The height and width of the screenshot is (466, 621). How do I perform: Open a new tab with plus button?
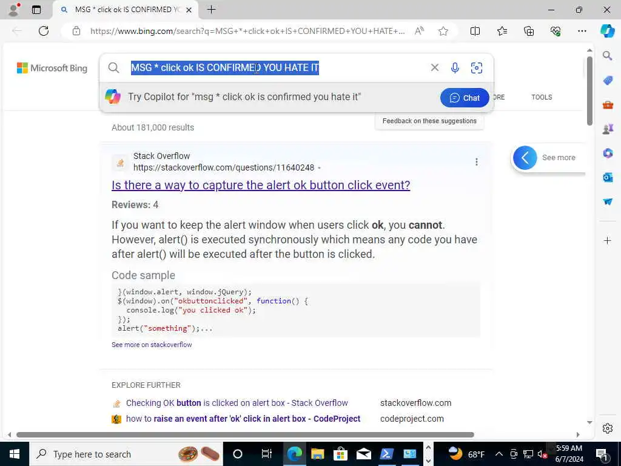212,10
